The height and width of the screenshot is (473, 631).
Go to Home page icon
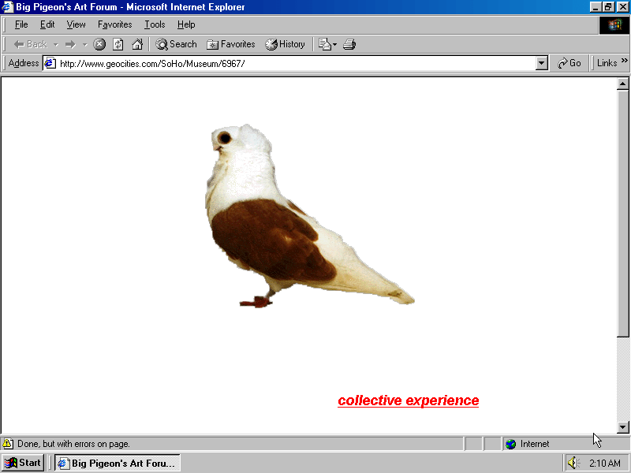click(137, 44)
